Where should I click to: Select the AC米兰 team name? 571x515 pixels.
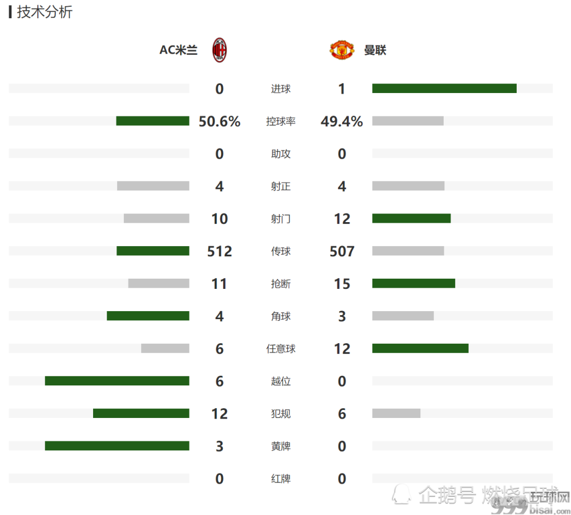pos(178,50)
